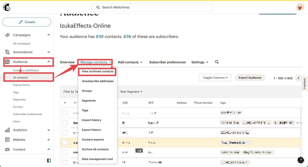Open Audience dashboard in sidebar

[x=26, y=70]
